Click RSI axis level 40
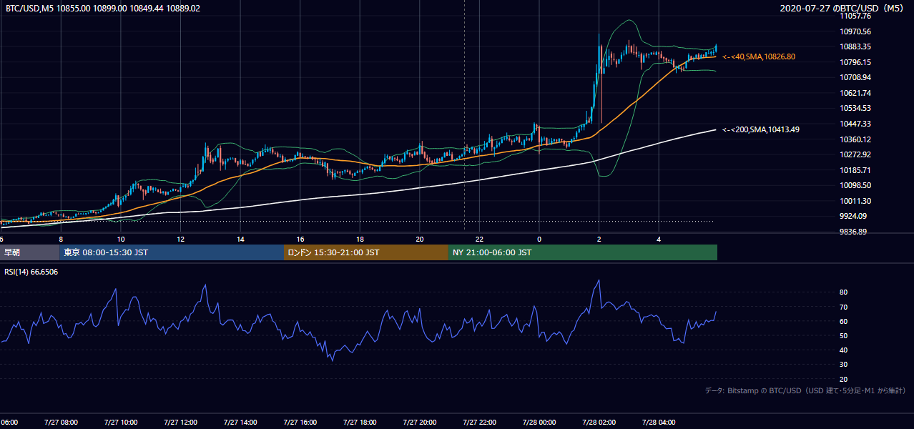This screenshot has height=429, width=914. (843, 350)
